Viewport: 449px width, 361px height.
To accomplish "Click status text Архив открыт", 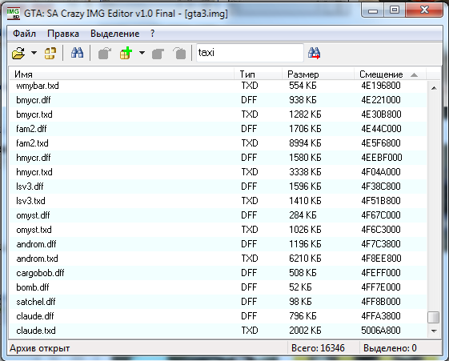I will click(x=40, y=348).
